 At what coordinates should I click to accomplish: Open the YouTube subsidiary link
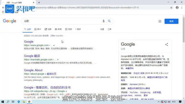134,92
